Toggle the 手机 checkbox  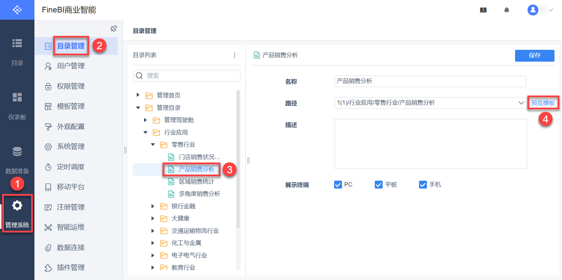pyautogui.click(x=423, y=185)
